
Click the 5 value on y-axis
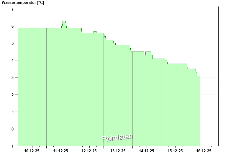click(x=12, y=43)
